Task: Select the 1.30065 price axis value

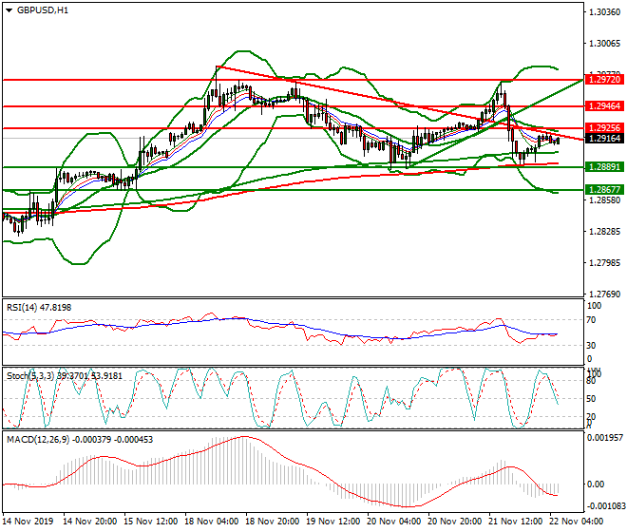Action: (605, 43)
